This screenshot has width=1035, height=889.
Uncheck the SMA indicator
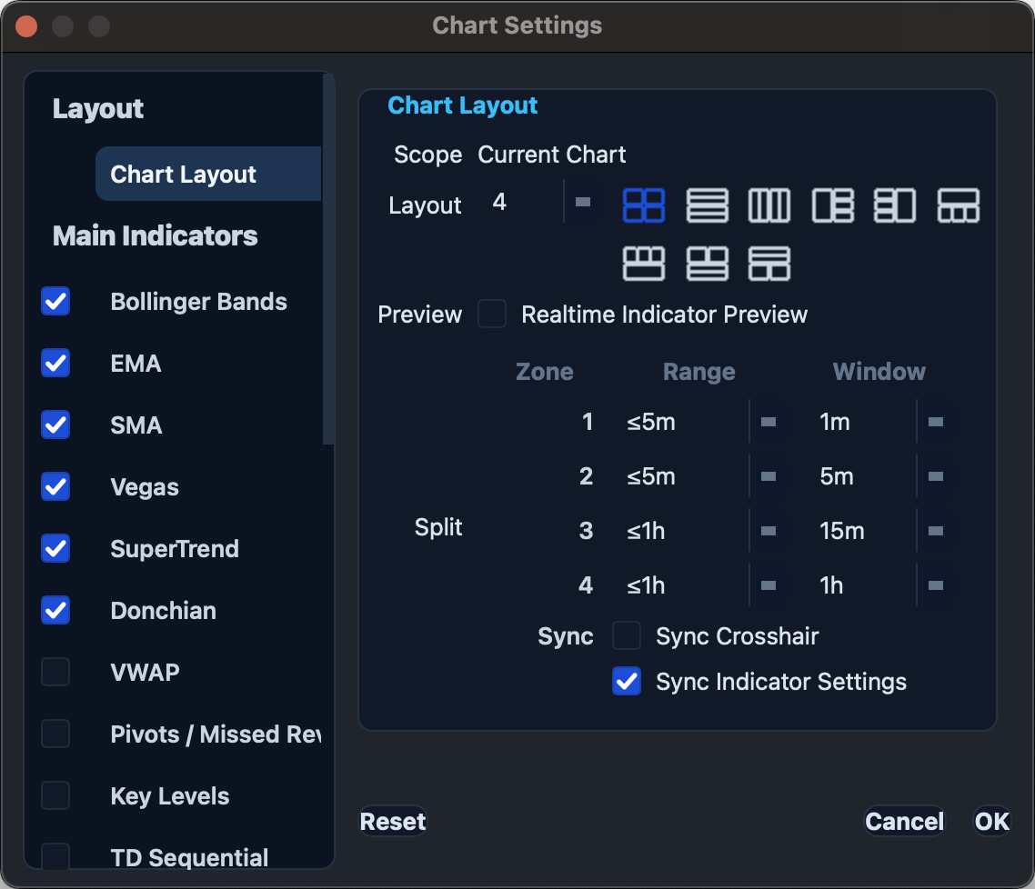[x=55, y=425]
